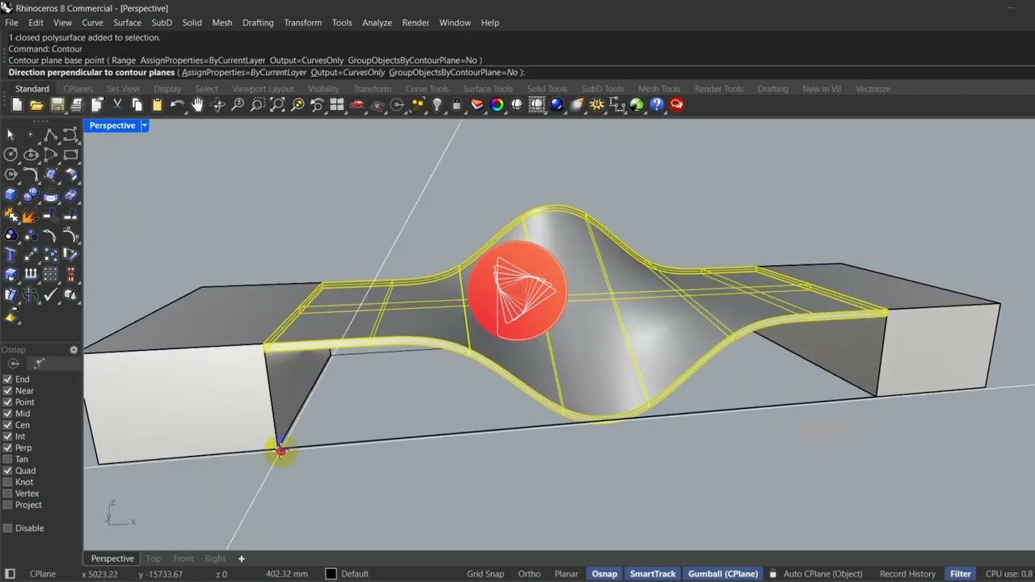Viewport: 1035px width, 582px height.
Task: Click the padlock lock icon
Action: click(457, 104)
